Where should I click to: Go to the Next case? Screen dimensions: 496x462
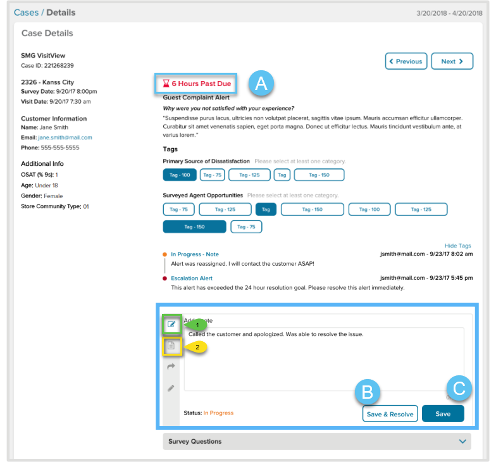click(x=452, y=61)
